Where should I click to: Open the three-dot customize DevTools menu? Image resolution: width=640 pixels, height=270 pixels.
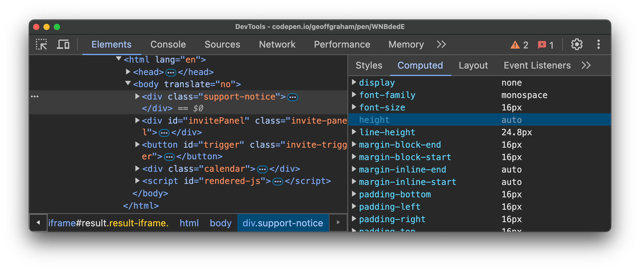599,44
